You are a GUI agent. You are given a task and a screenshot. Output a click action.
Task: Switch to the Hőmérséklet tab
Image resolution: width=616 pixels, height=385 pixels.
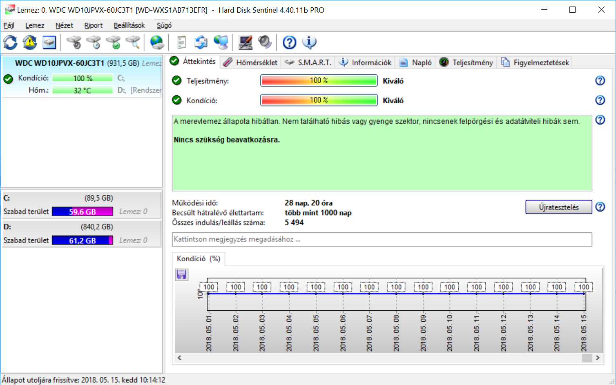click(x=250, y=62)
